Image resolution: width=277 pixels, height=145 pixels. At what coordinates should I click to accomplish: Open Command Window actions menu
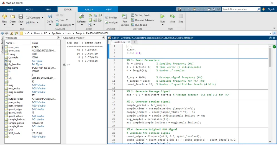pos(104,38)
